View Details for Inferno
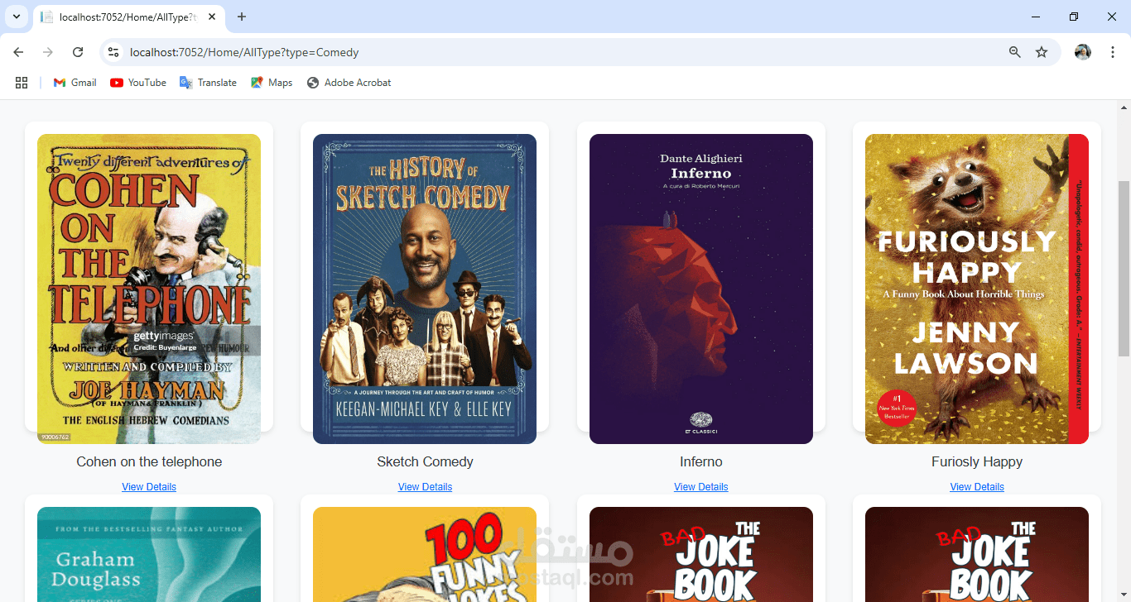The image size is (1131, 602). click(x=701, y=487)
